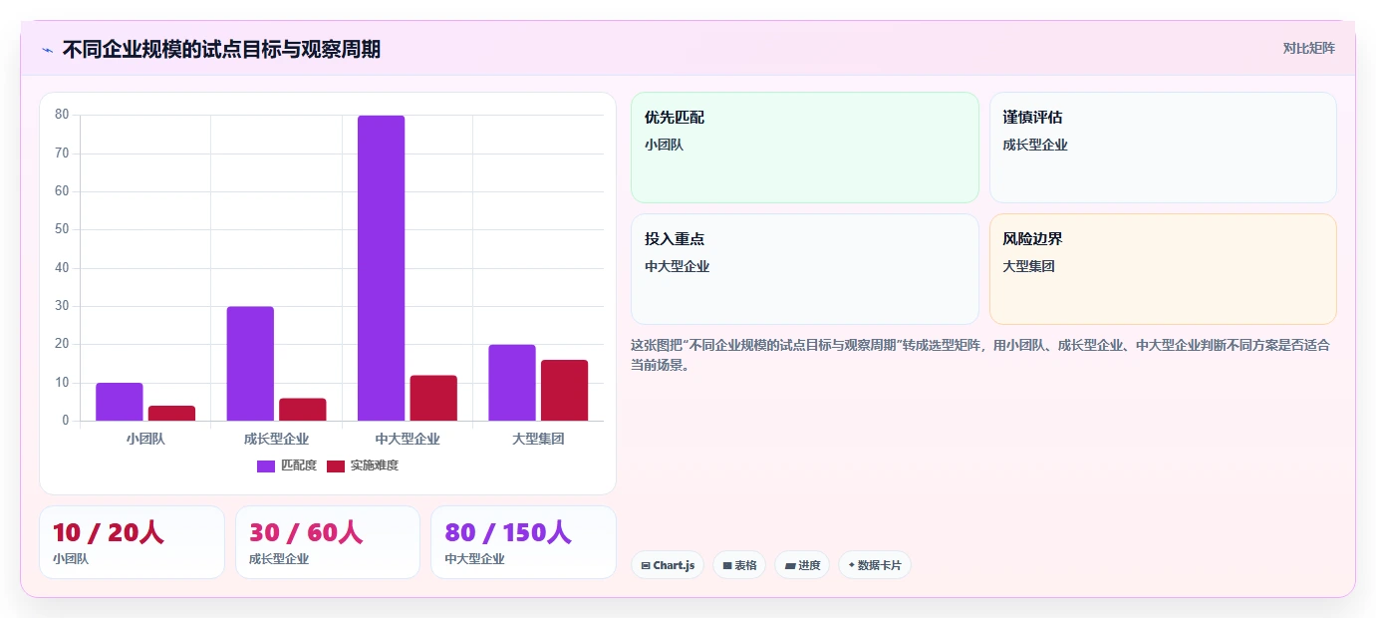Click the 数据卡片 tag
Image resolution: width=1376 pixels, height=618 pixels.
(x=875, y=565)
